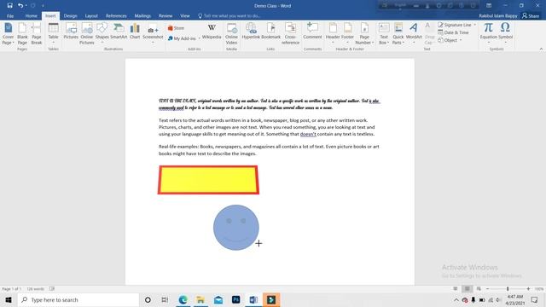Open the Page Number dropdown
The height and width of the screenshot is (307, 546).
[364, 34]
